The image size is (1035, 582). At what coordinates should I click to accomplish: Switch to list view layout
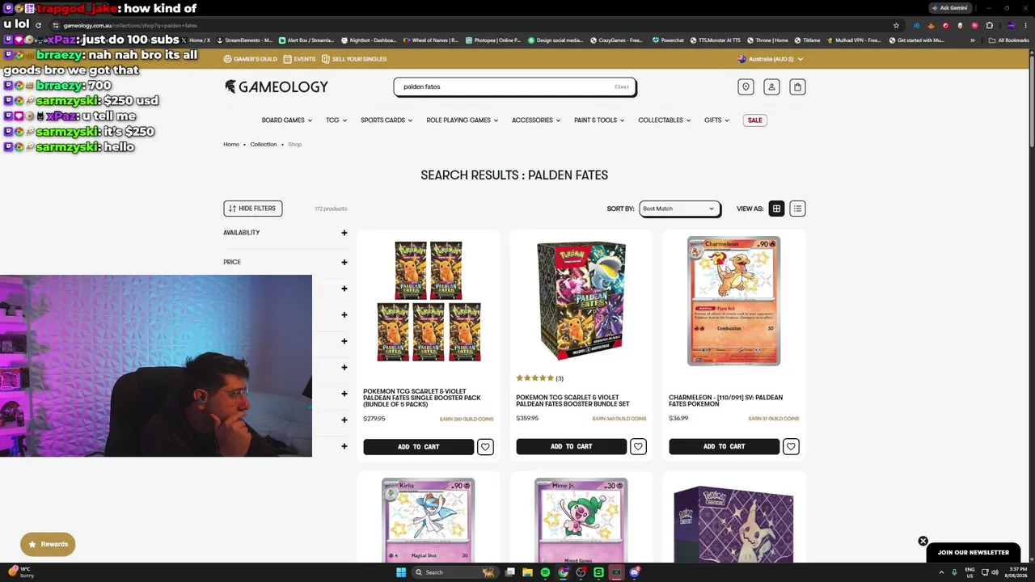[797, 209]
